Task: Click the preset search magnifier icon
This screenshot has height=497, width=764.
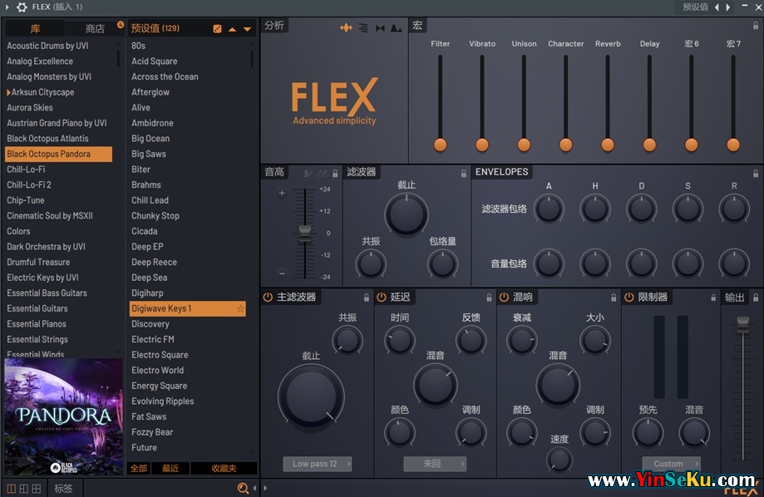Action: coord(243,489)
